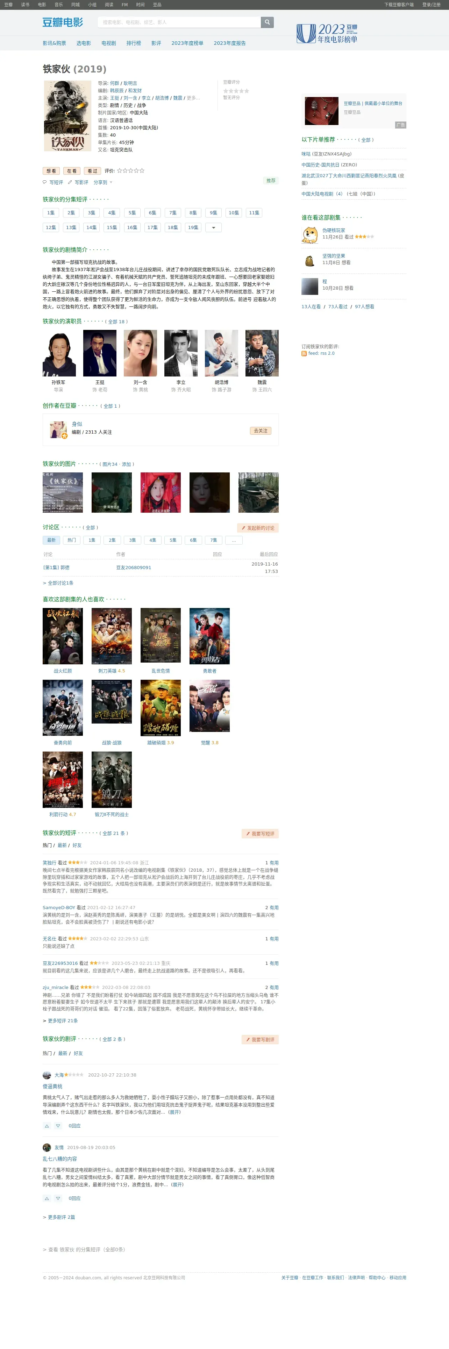Open the 12集 episode reviews button
449x1349 pixels.
[51, 227]
